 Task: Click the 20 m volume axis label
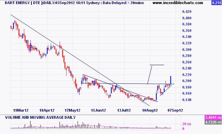(x=187, y=124)
